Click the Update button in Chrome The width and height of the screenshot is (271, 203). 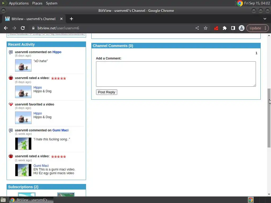[255, 28]
